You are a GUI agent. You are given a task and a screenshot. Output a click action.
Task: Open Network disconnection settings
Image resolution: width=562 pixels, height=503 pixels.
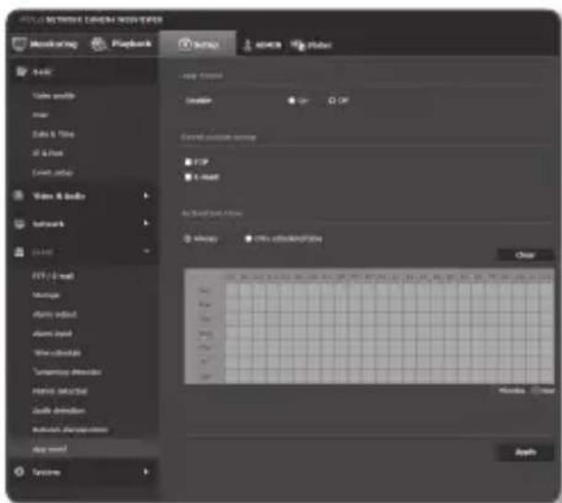click(x=70, y=430)
